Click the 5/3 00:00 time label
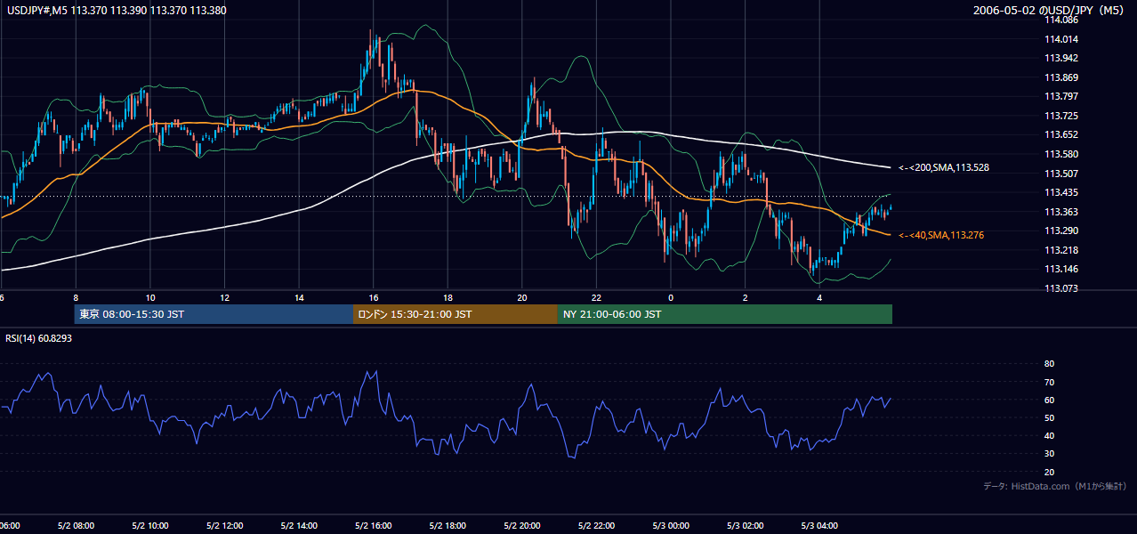Image resolution: width=1137 pixels, height=534 pixels. coord(671,526)
